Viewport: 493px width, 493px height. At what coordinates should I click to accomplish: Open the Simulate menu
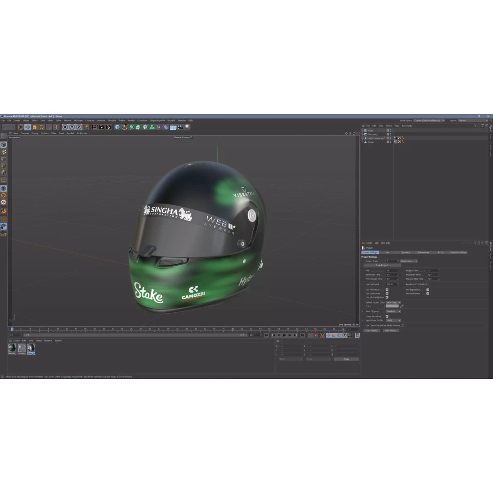tap(112, 121)
